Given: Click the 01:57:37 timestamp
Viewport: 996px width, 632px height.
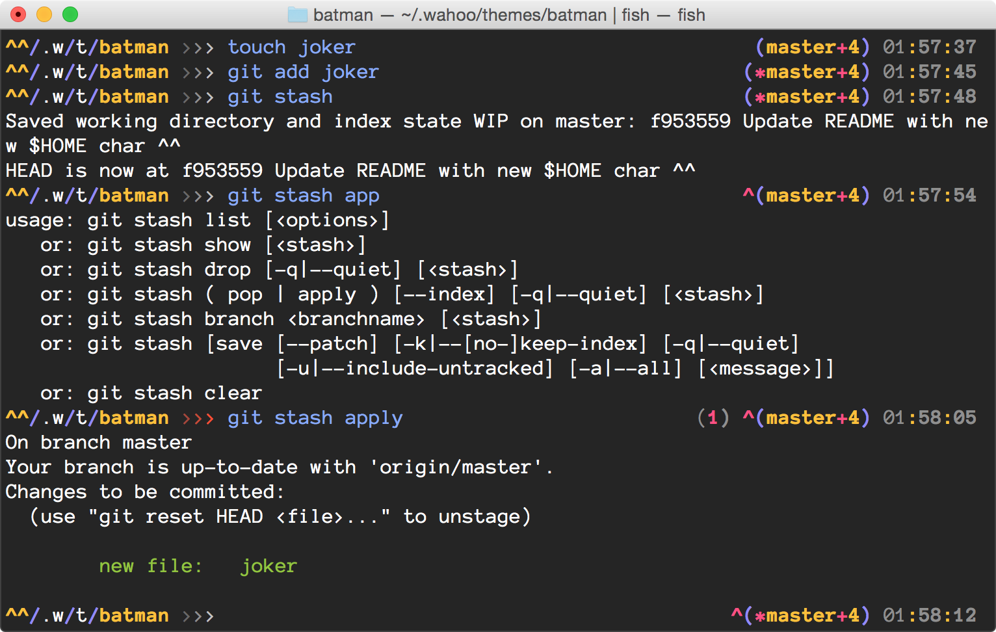Looking at the screenshot, I should pos(929,47).
